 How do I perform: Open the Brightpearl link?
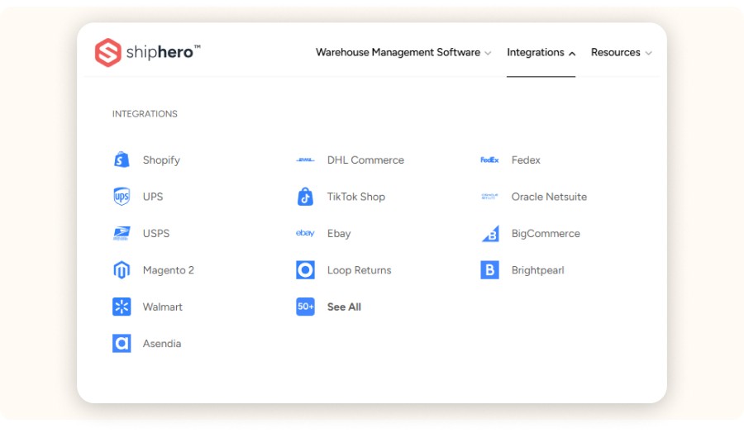pos(537,270)
